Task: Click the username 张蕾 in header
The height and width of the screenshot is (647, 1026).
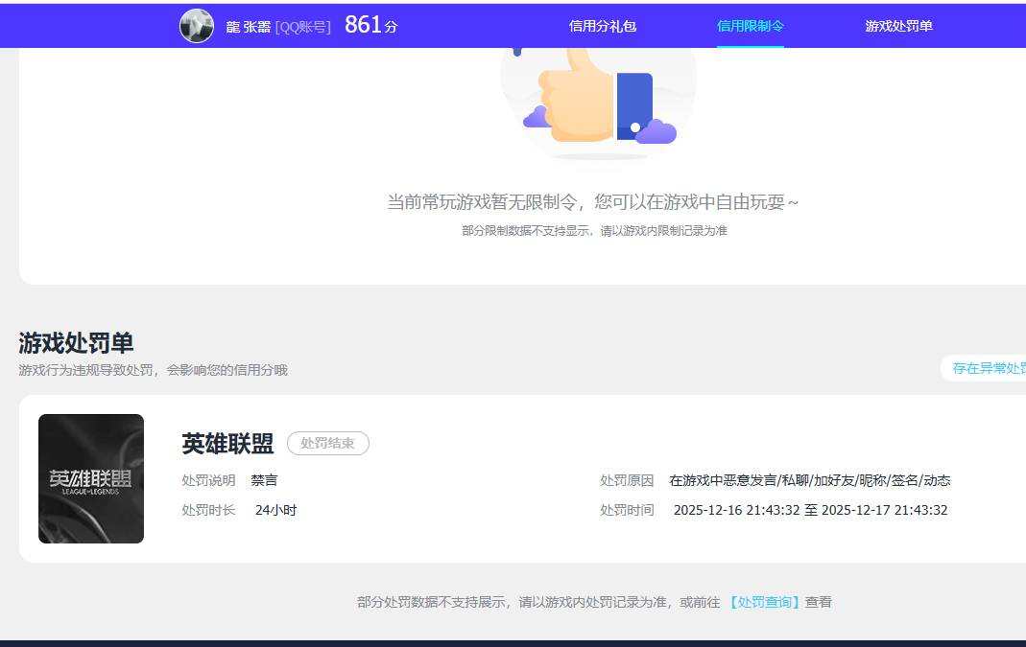Action: (249, 27)
